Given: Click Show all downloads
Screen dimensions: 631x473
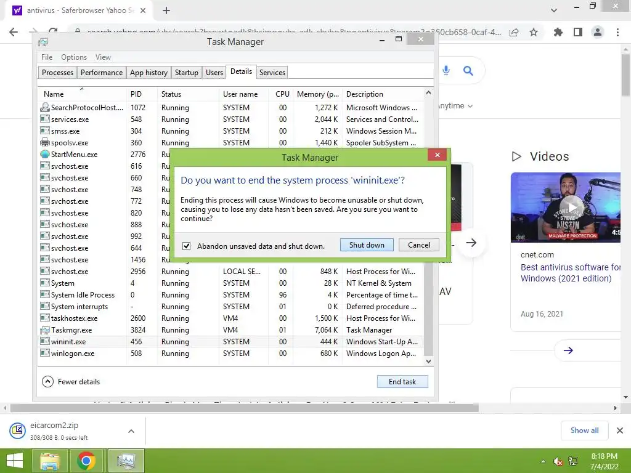Looking at the screenshot, I should tap(584, 431).
